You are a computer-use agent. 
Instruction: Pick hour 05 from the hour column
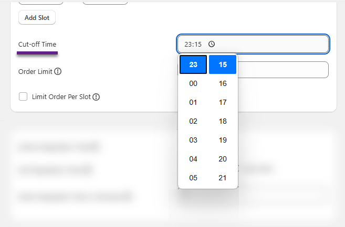pyautogui.click(x=193, y=178)
